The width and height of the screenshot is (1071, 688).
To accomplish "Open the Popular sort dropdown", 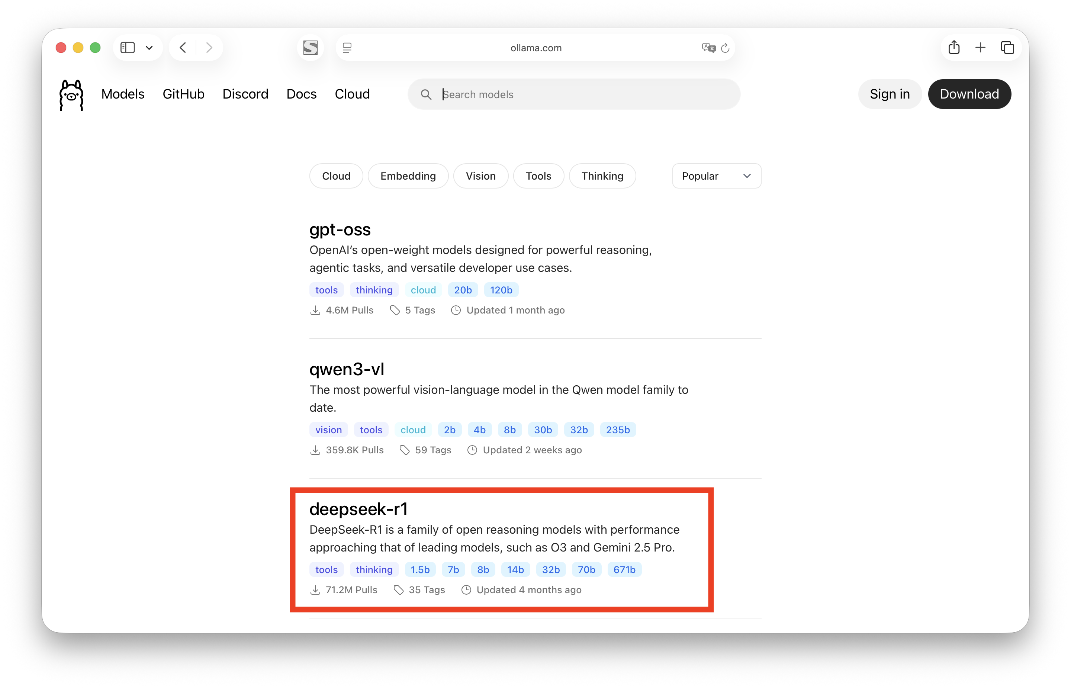I will [x=716, y=176].
